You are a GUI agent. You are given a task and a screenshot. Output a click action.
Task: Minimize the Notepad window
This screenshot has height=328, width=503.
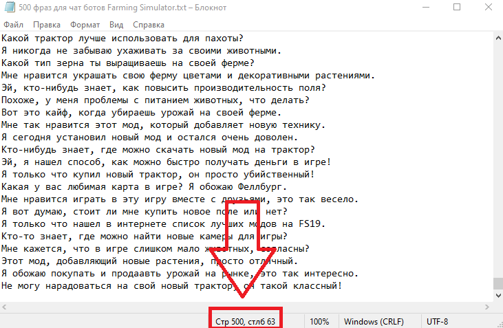click(x=426, y=7)
